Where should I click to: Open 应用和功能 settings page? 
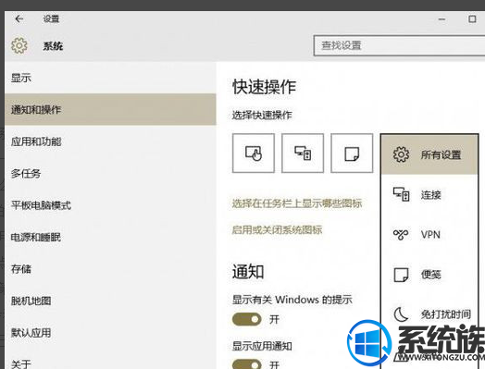click(x=110, y=141)
